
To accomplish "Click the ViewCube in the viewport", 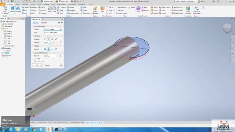I will 227,28.
